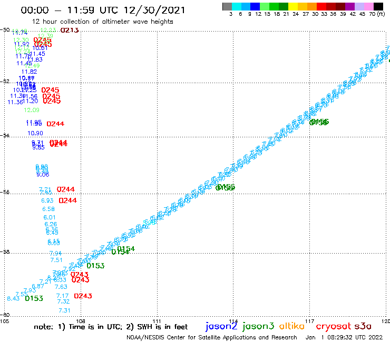Click the subtitle '12 hour collection of altimeter wave heights'
The width and height of the screenshot is (390, 342).
pyautogui.click(x=102, y=22)
